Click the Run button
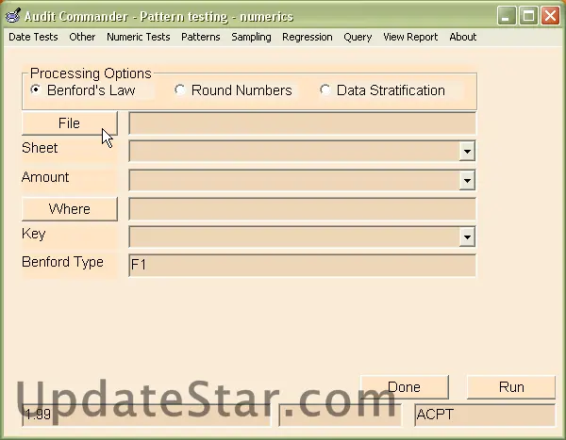The image size is (566, 440). 511,387
